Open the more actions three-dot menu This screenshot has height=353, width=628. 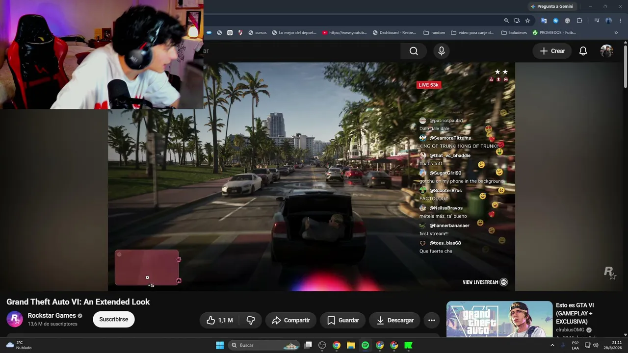432,320
